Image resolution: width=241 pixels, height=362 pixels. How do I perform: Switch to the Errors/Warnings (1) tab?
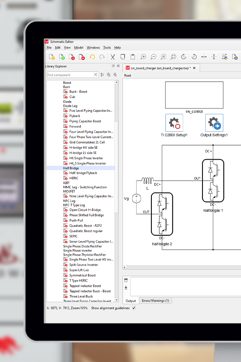(155, 300)
